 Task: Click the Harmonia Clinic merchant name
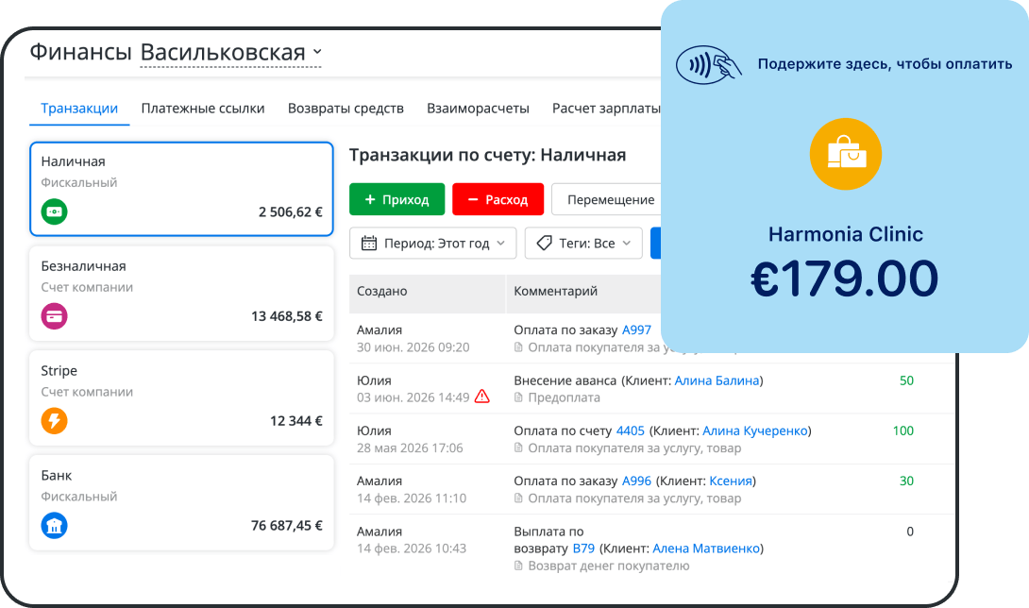click(845, 234)
